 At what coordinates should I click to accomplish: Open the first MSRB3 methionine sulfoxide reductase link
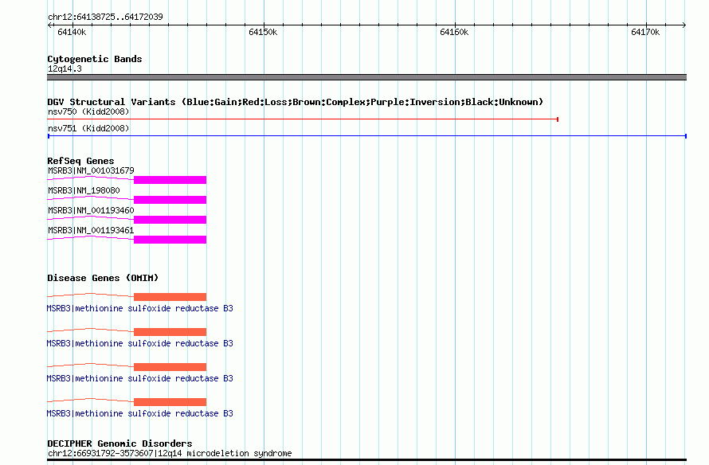point(139,308)
